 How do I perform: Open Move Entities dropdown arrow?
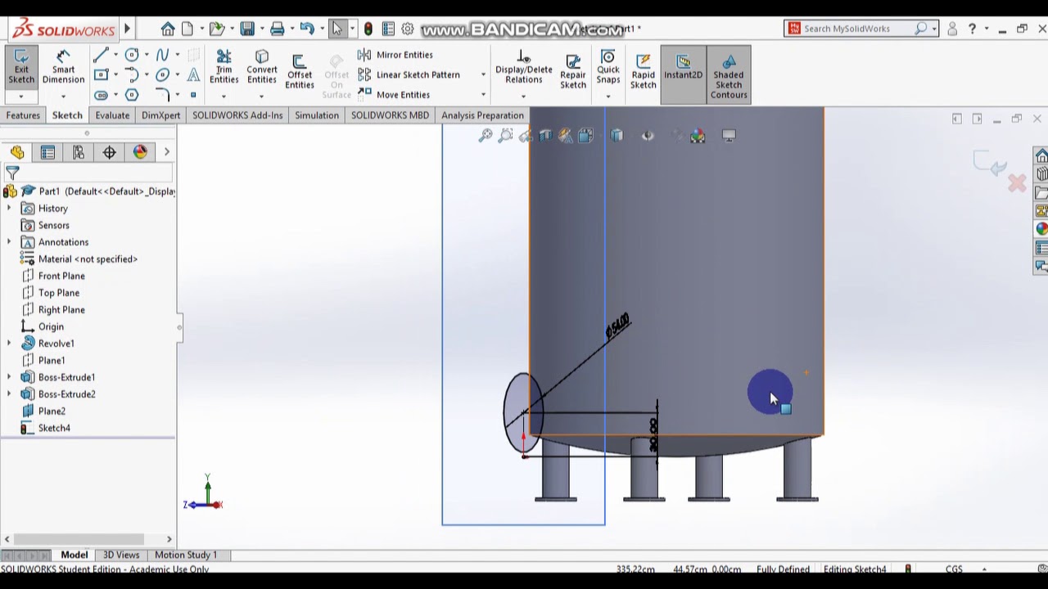click(x=483, y=95)
